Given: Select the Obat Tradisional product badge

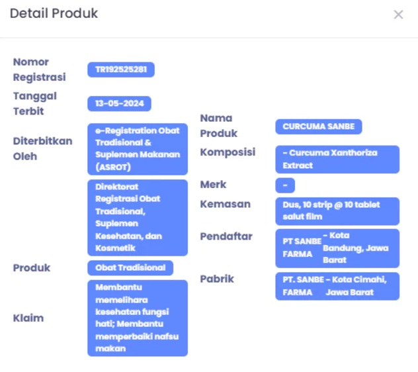Looking at the screenshot, I should [130, 268].
